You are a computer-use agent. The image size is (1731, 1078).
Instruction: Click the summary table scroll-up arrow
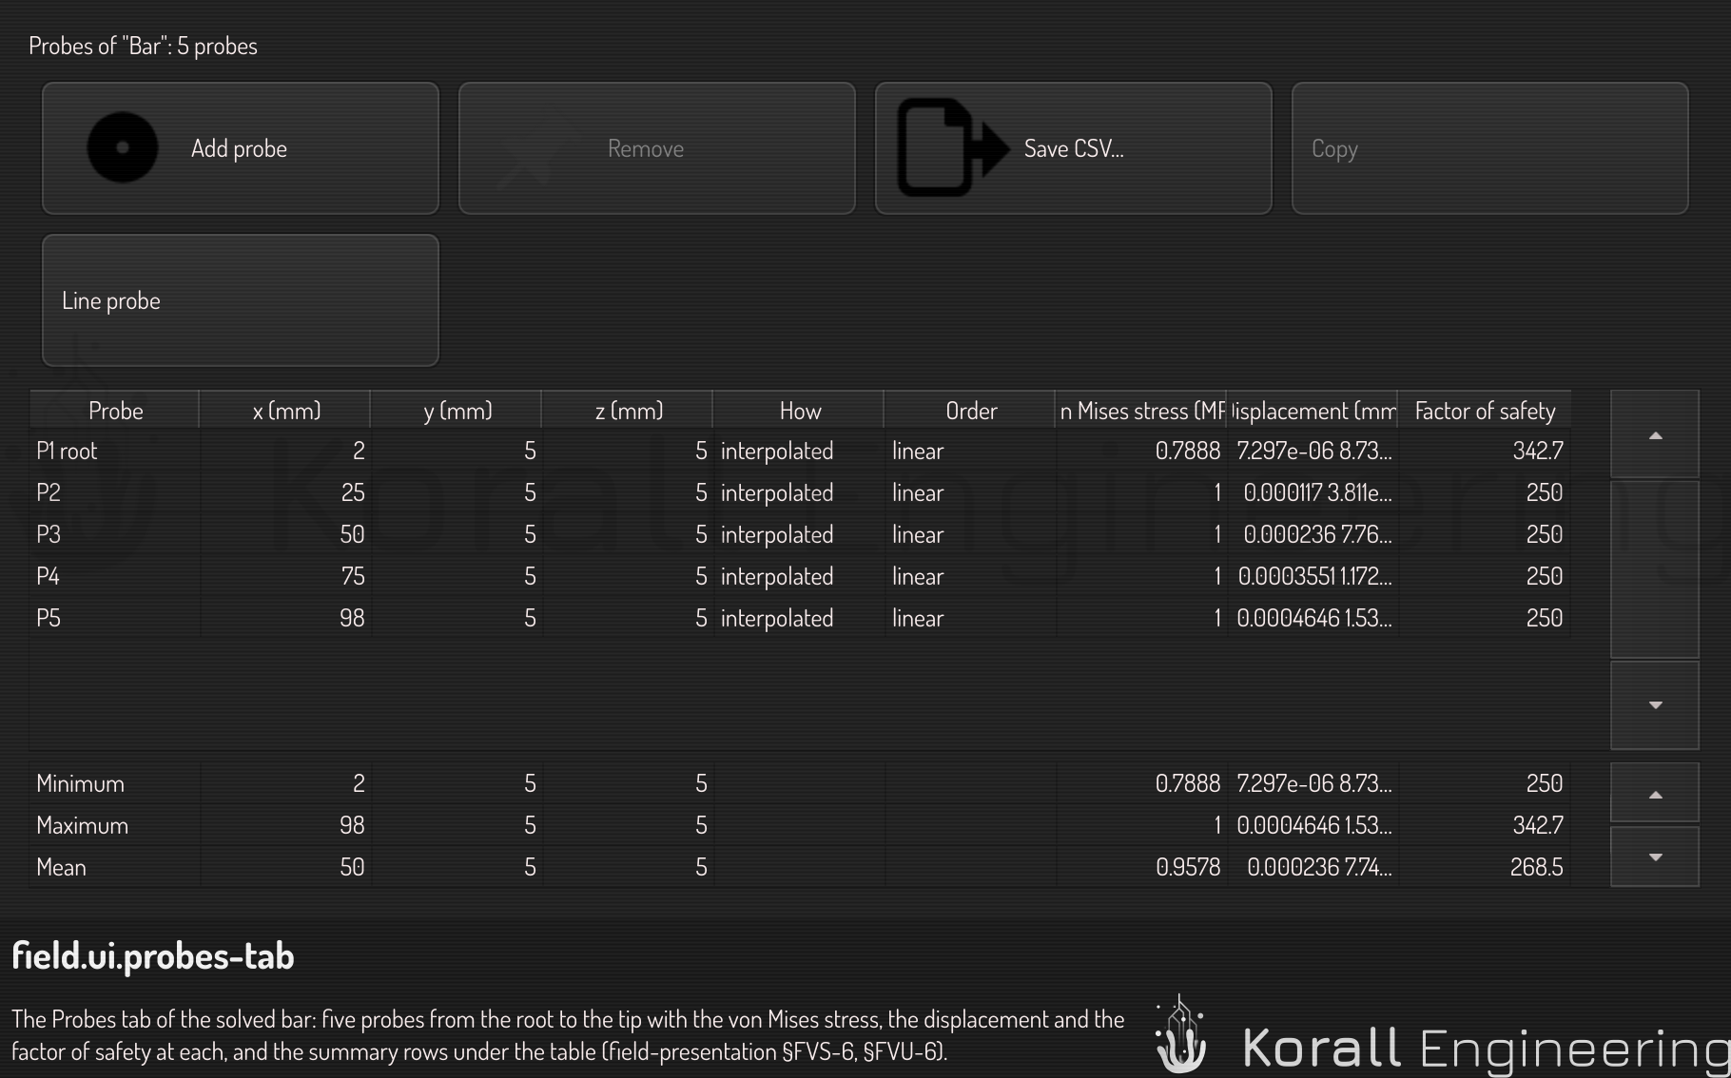pos(1655,793)
